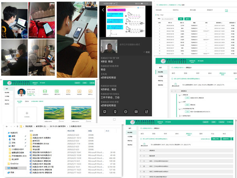Click the plus tile to add a course
This screenshot has width=237, height=178.
coord(27,113)
